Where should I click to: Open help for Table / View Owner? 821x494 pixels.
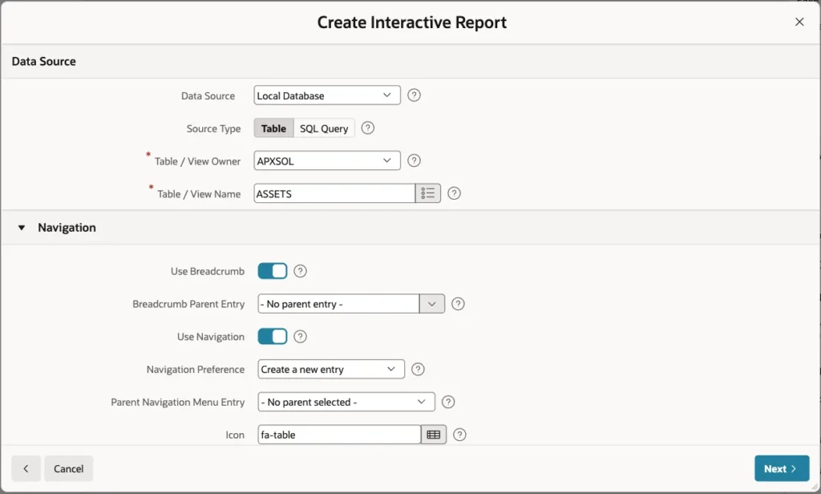pyautogui.click(x=414, y=161)
